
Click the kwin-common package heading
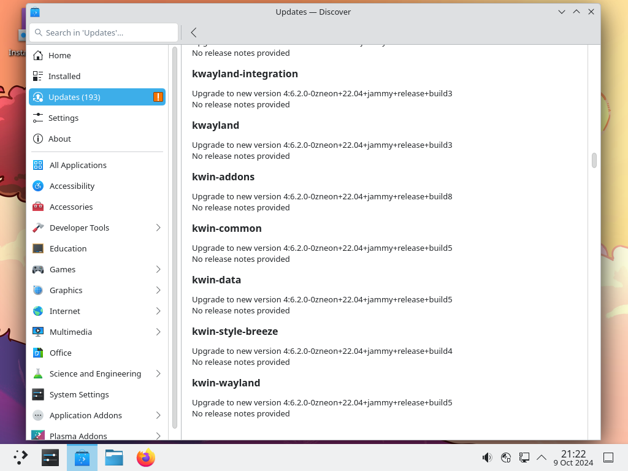click(227, 228)
